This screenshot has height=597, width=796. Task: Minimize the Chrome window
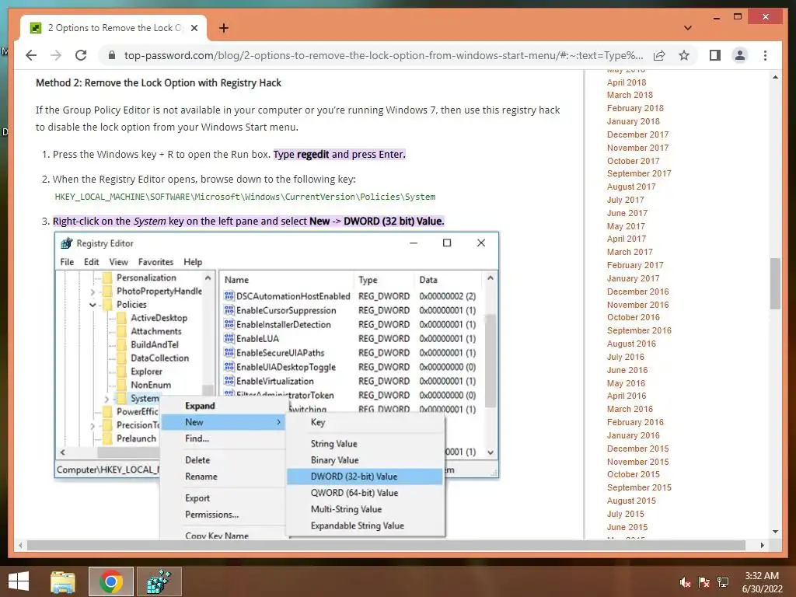click(716, 17)
